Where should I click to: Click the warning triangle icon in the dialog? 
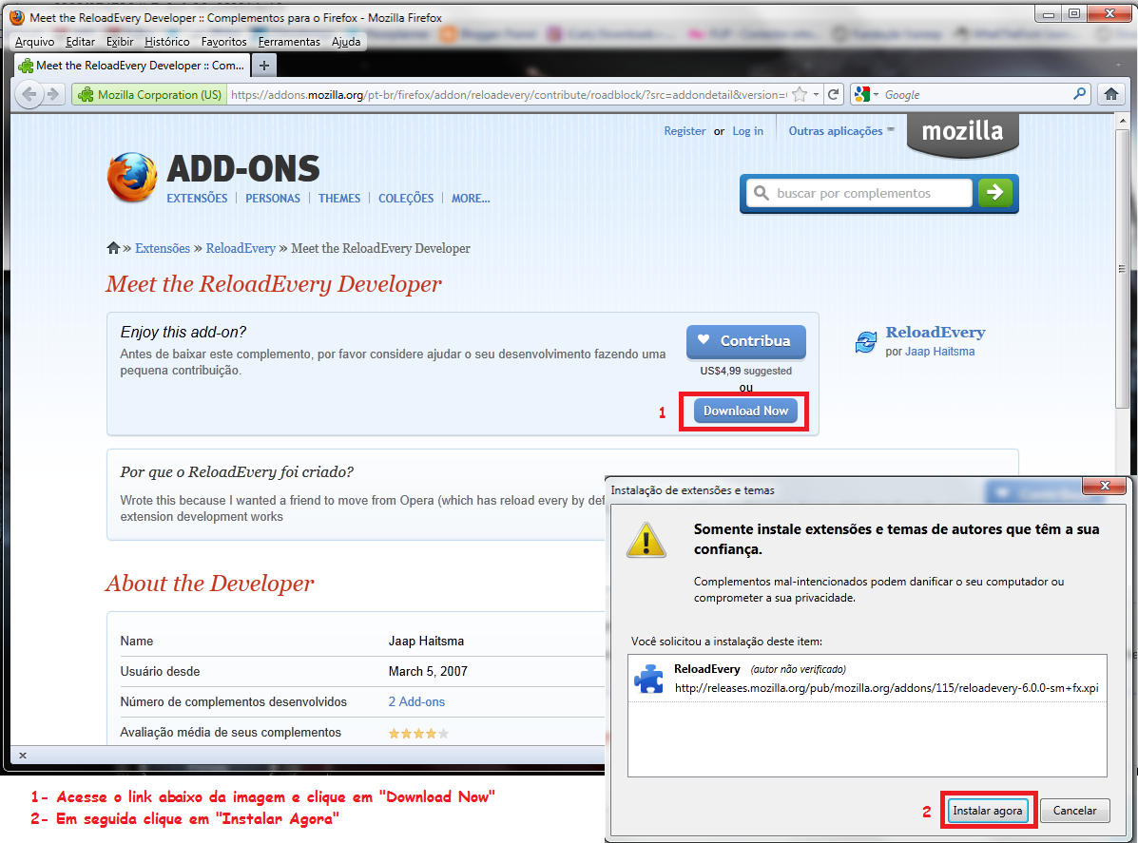[646, 539]
